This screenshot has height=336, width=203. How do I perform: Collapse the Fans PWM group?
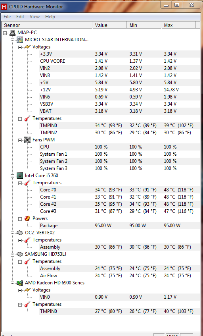coord(20,140)
